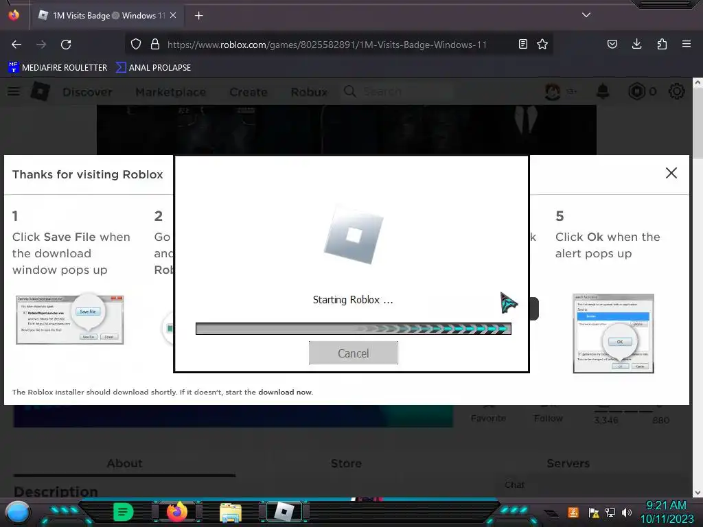The image size is (703, 527).
Task: Open green notes app in taskbar
Action: pyautogui.click(x=124, y=512)
